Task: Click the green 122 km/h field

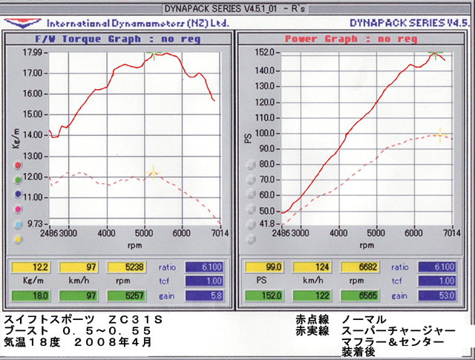Action: click(312, 295)
